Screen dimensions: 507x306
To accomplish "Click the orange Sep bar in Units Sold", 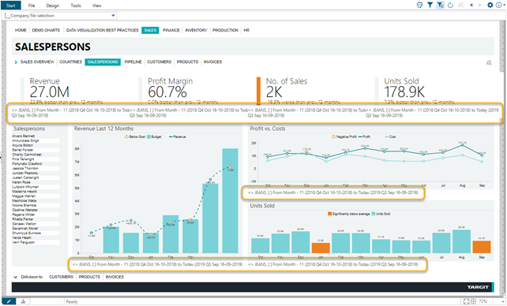I will pyautogui.click(x=482, y=247).
